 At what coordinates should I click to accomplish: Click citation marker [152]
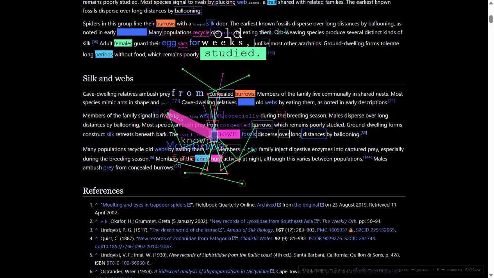[271, 53]
